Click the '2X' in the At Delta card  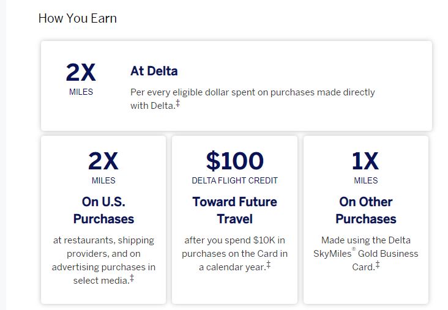click(x=81, y=73)
